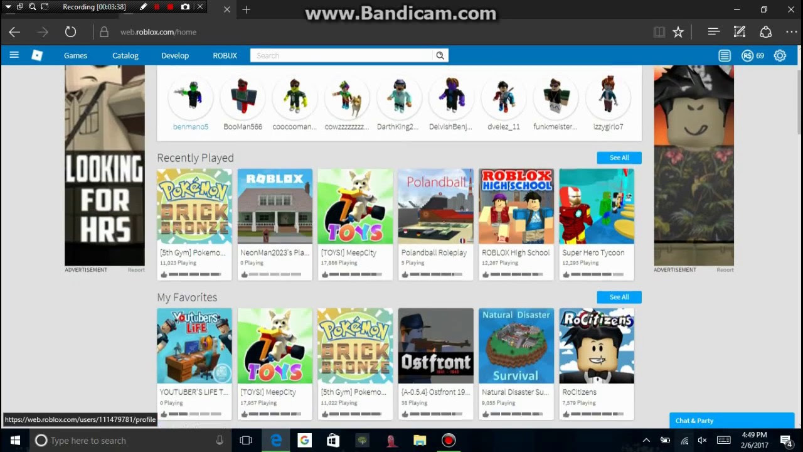Click the Bandicam pencil drawing icon
Viewport: 803px width, 452px height.
pyautogui.click(x=144, y=7)
